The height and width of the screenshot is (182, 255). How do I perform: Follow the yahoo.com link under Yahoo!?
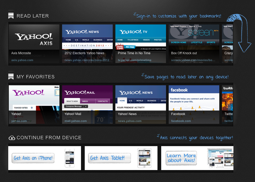(x=19, y=121)
